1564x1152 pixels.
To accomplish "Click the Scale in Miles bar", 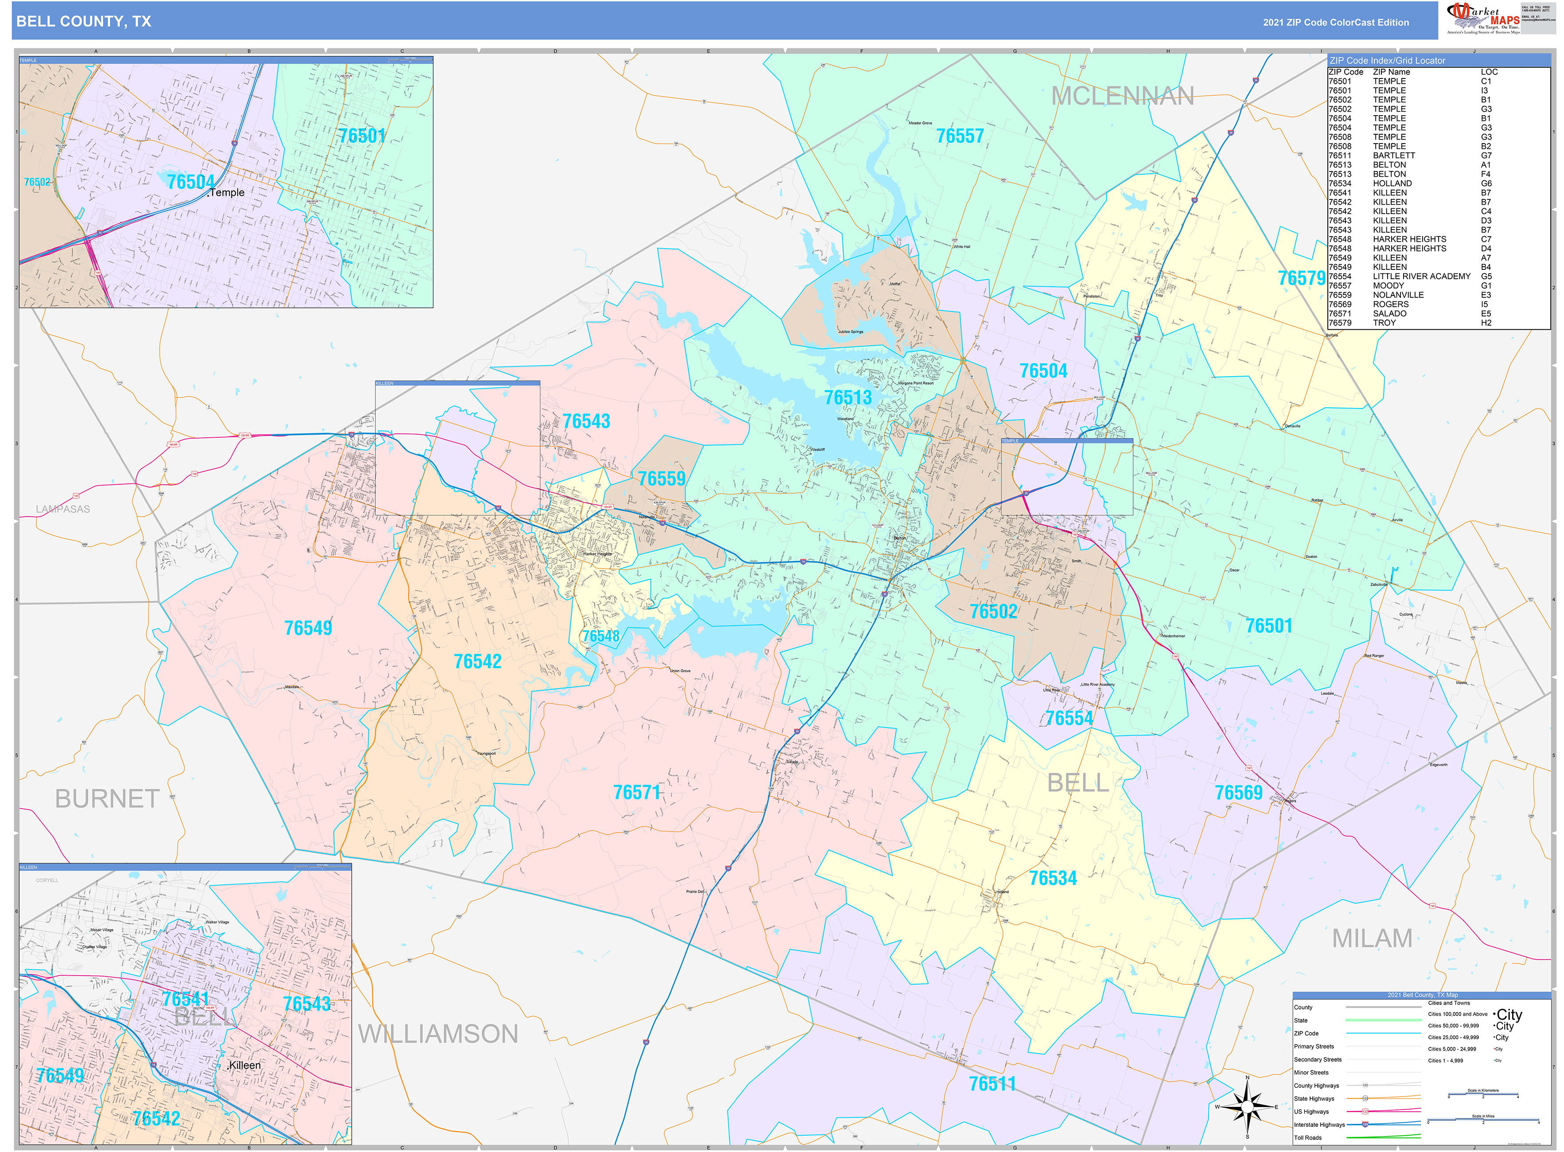I will (1483, 1120).
